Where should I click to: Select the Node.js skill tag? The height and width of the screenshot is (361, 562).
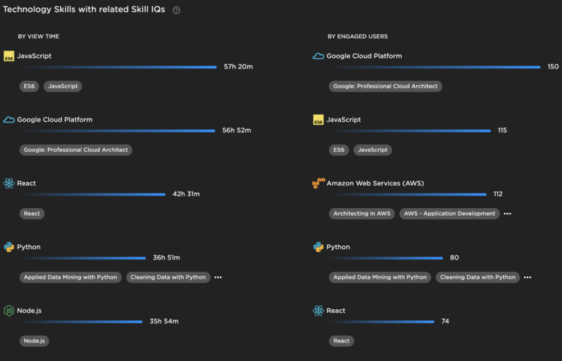click(34, 341)
